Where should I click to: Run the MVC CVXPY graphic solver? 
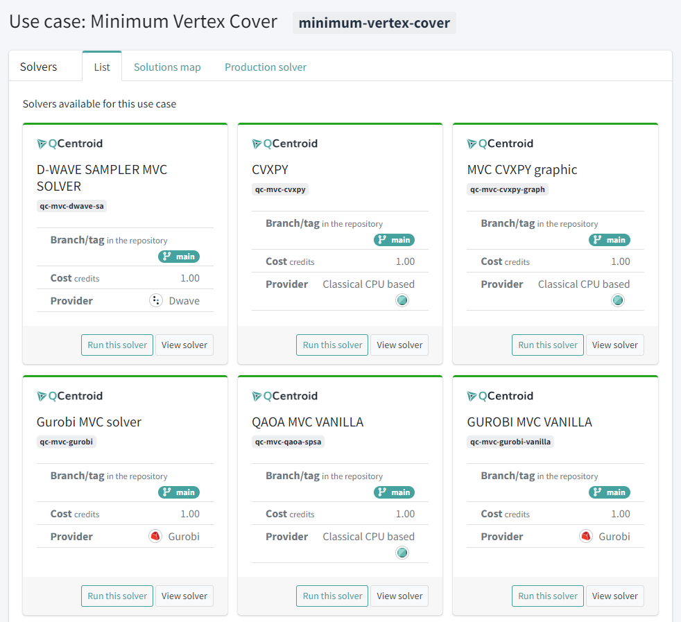(548, 345)
